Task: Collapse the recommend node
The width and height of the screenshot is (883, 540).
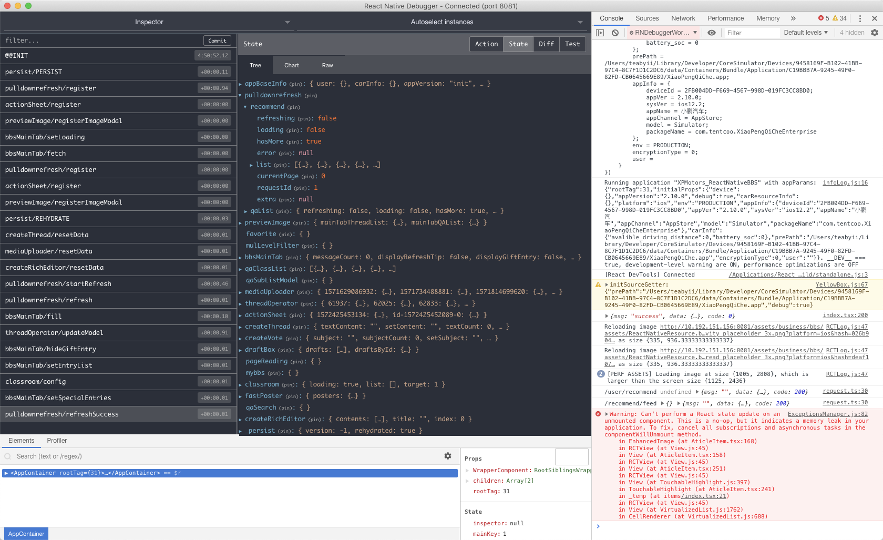Action: pos(245,107)
